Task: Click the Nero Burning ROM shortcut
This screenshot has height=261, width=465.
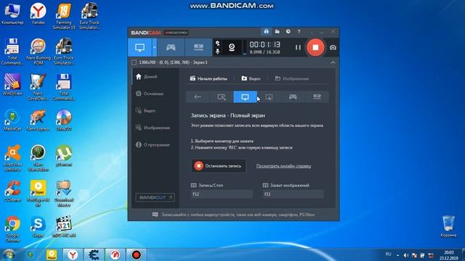Action: point(38,51)
